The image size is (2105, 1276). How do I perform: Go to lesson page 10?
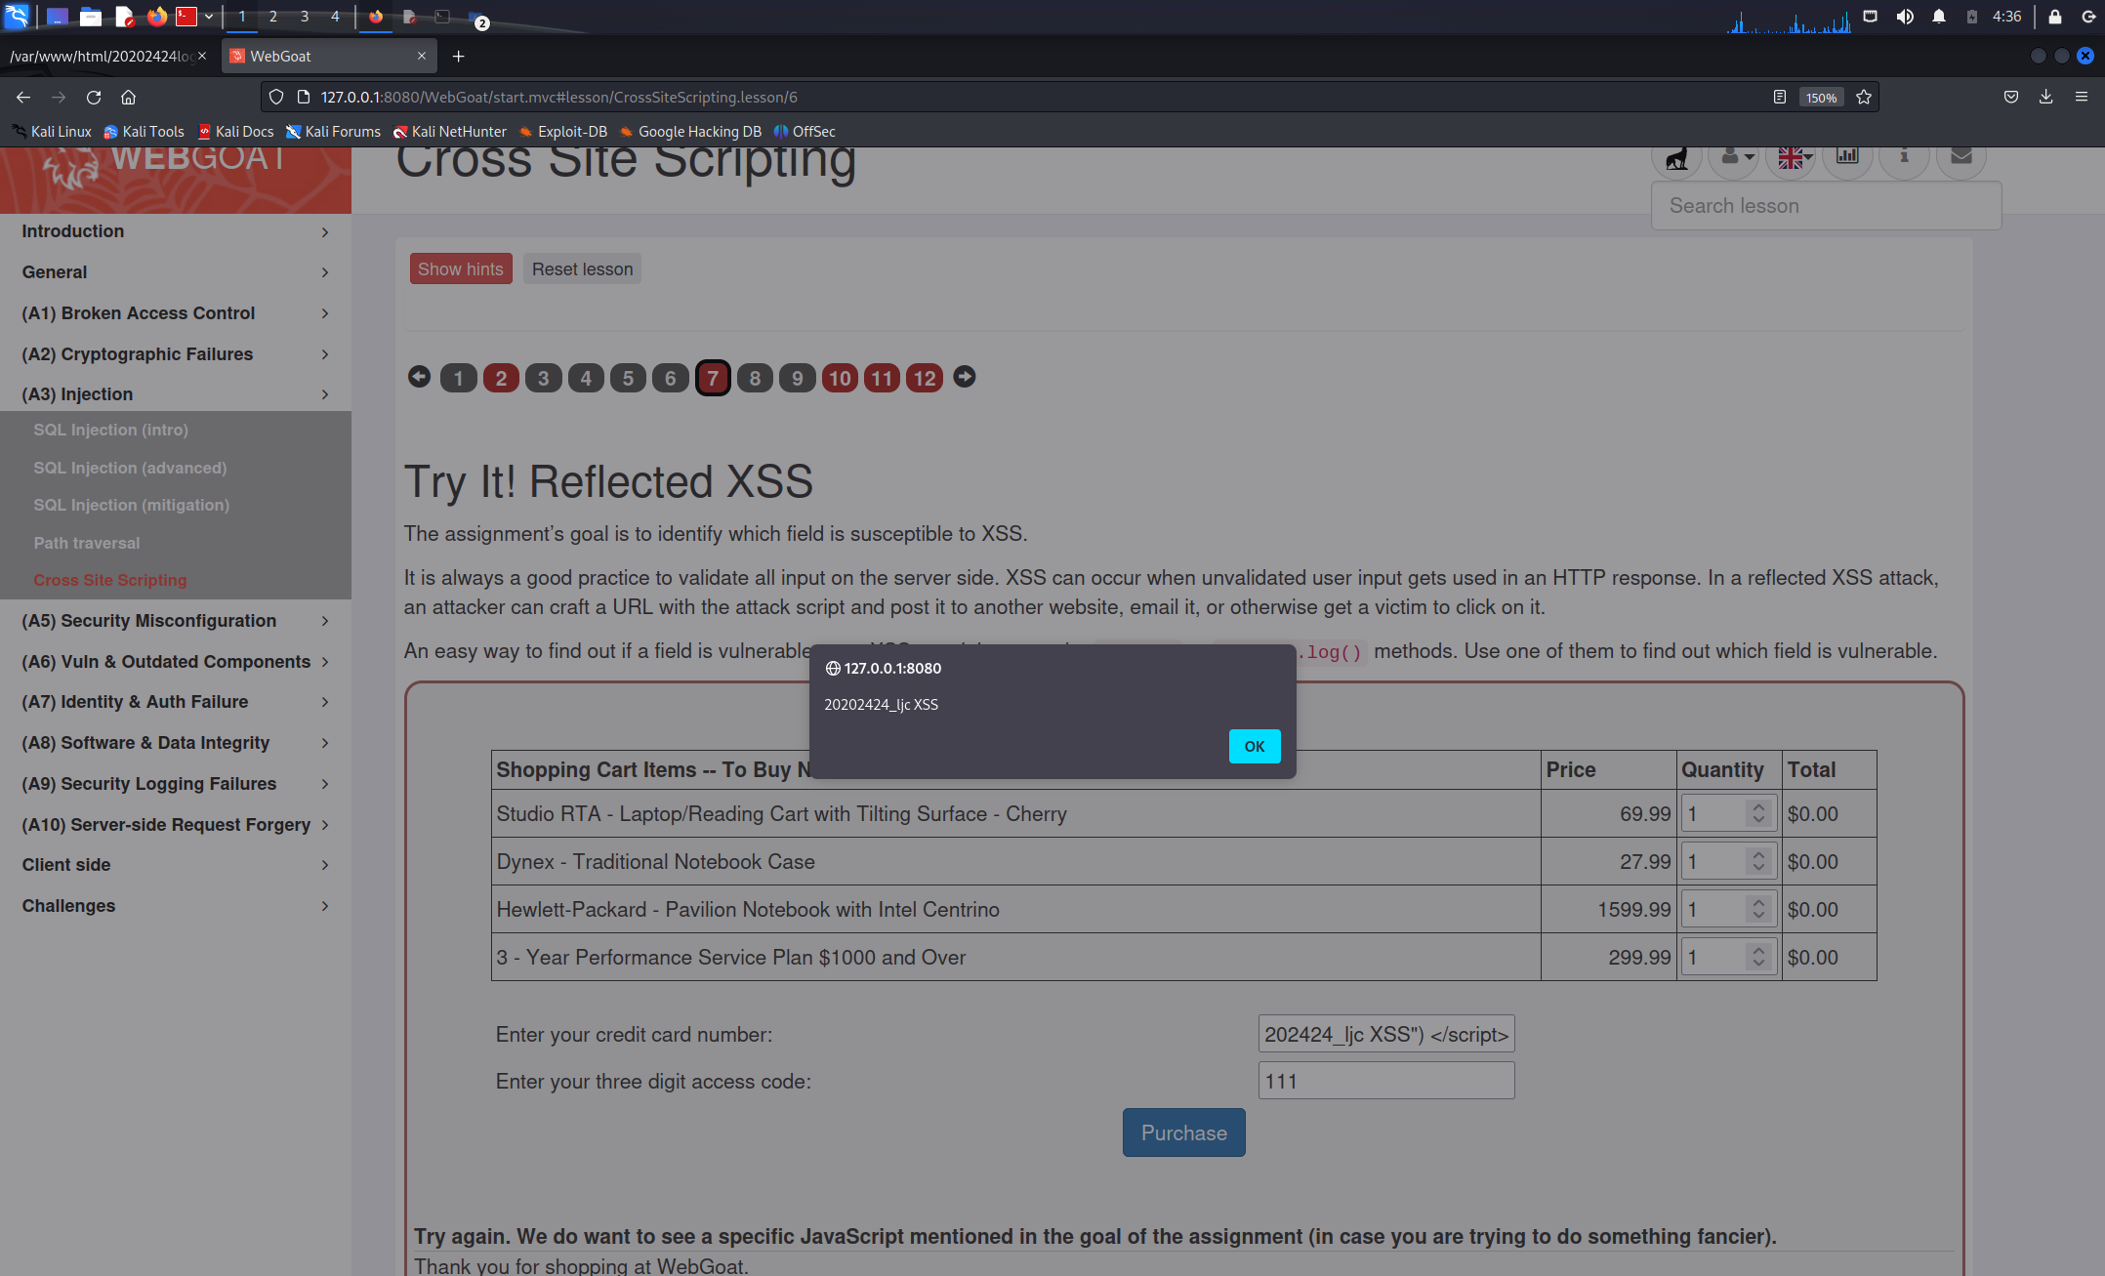[x=840, y=378]
